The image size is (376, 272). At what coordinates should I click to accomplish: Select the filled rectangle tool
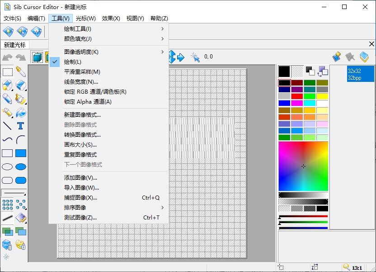coord(21,153)
